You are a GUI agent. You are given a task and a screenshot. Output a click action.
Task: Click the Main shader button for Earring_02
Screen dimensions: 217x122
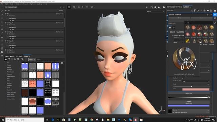(x=60, y=32)
